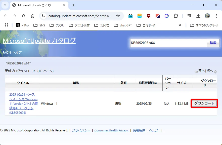View site information icon in address bar

point(43,16)
